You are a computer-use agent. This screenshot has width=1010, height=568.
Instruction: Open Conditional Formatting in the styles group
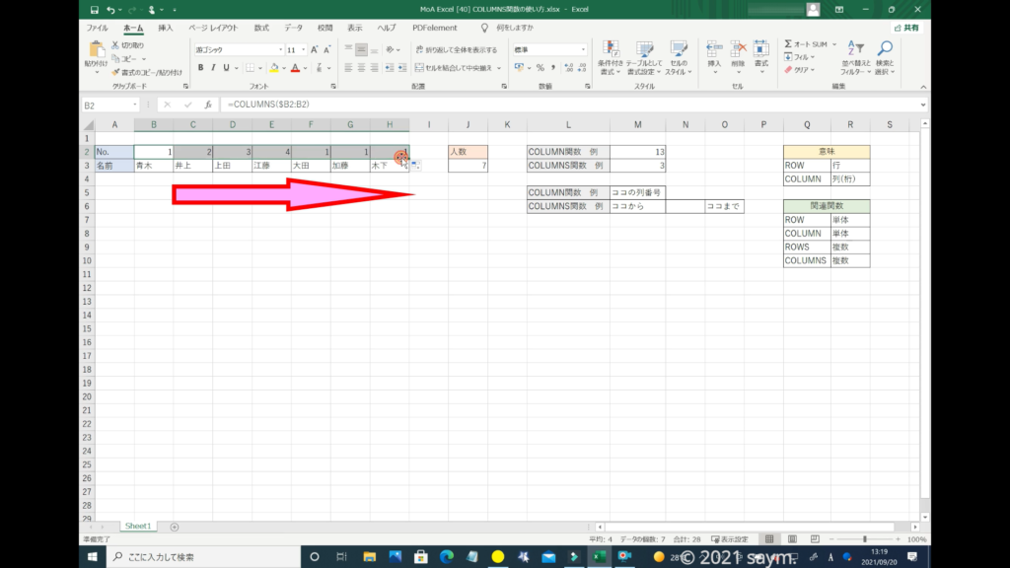[612, 57]
